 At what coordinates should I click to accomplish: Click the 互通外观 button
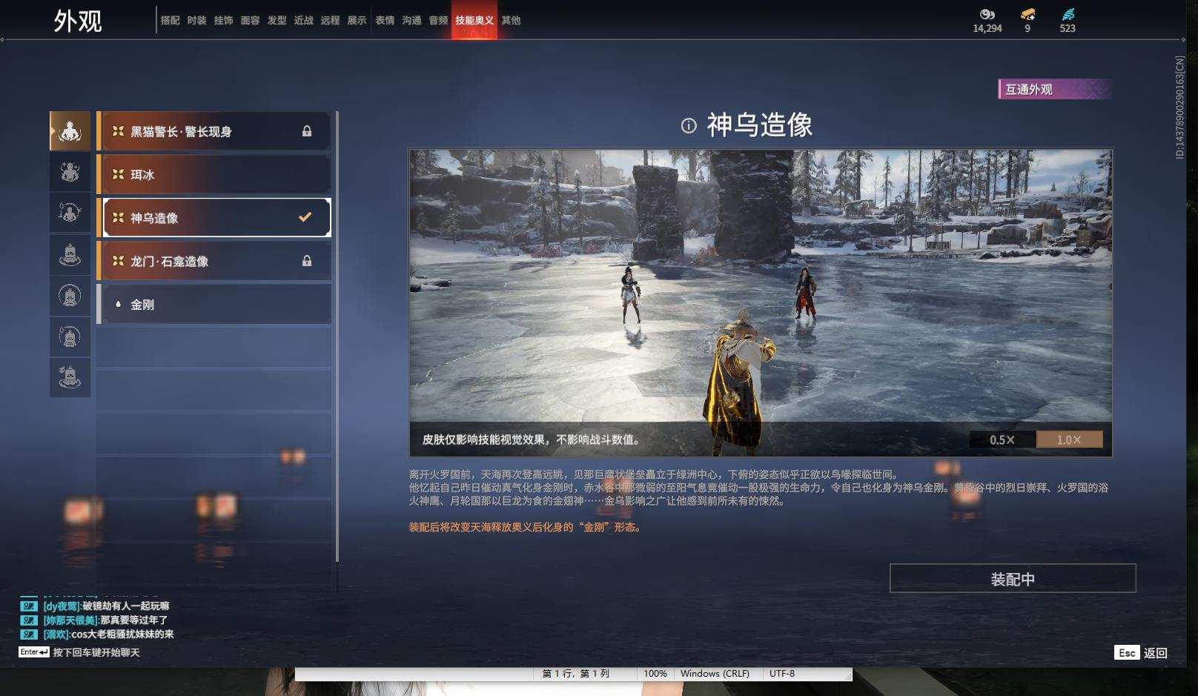tap(1054, 89)
